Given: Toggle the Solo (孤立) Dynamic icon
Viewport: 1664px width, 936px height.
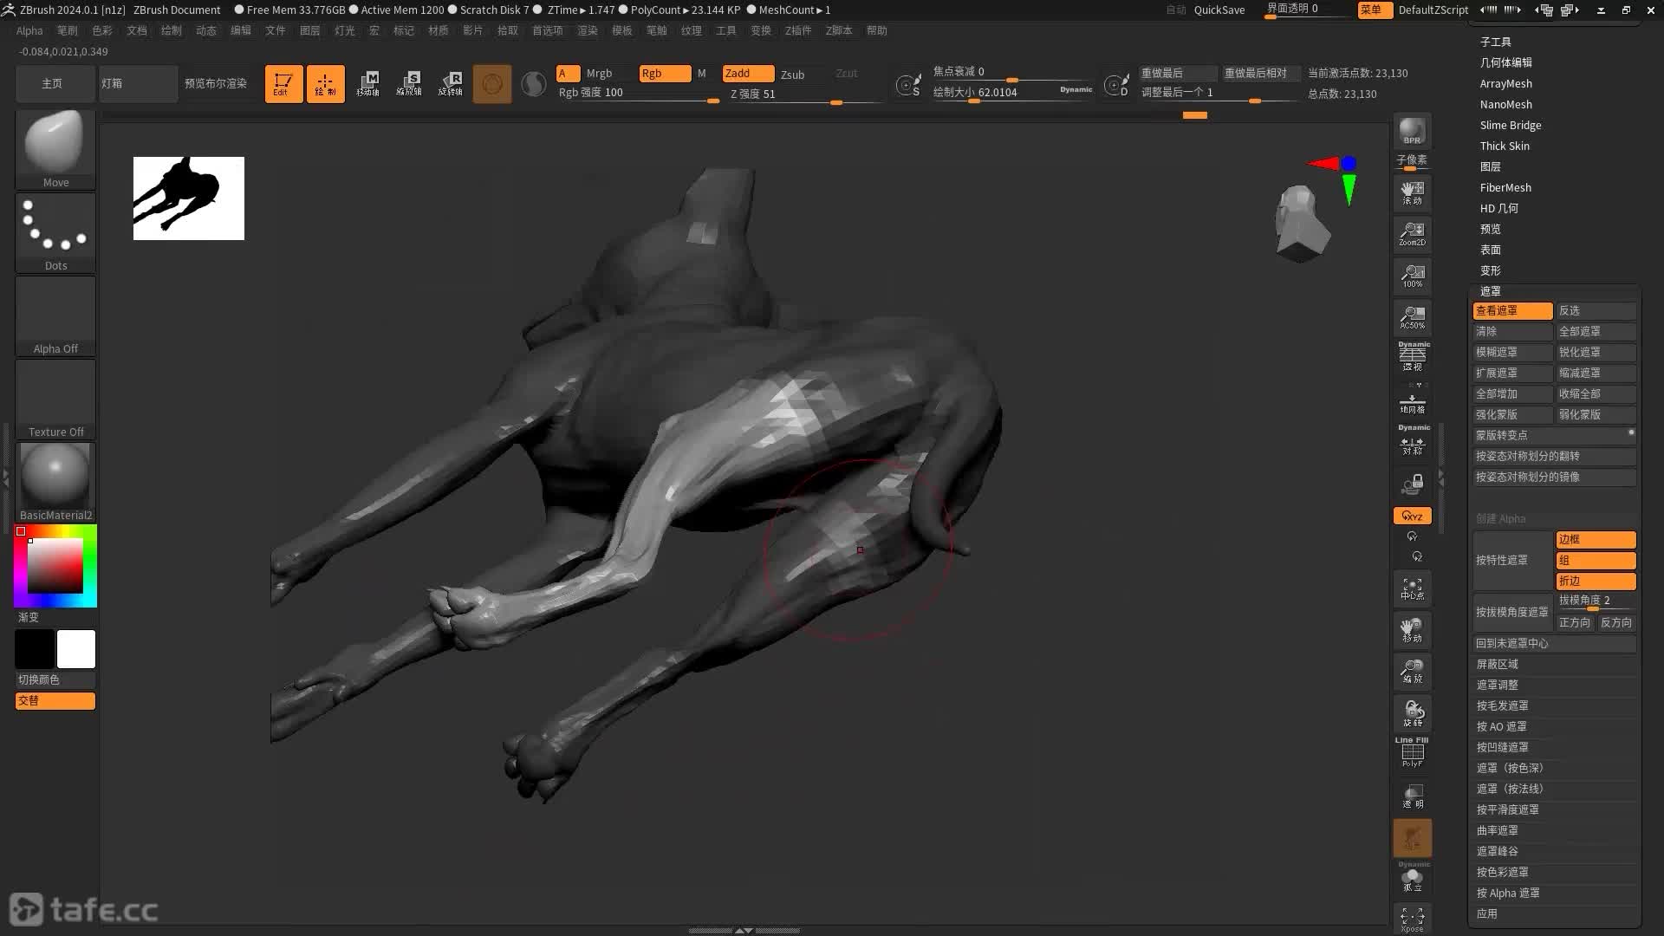Looking at the screenshot, I should (x=1412, y=877).
